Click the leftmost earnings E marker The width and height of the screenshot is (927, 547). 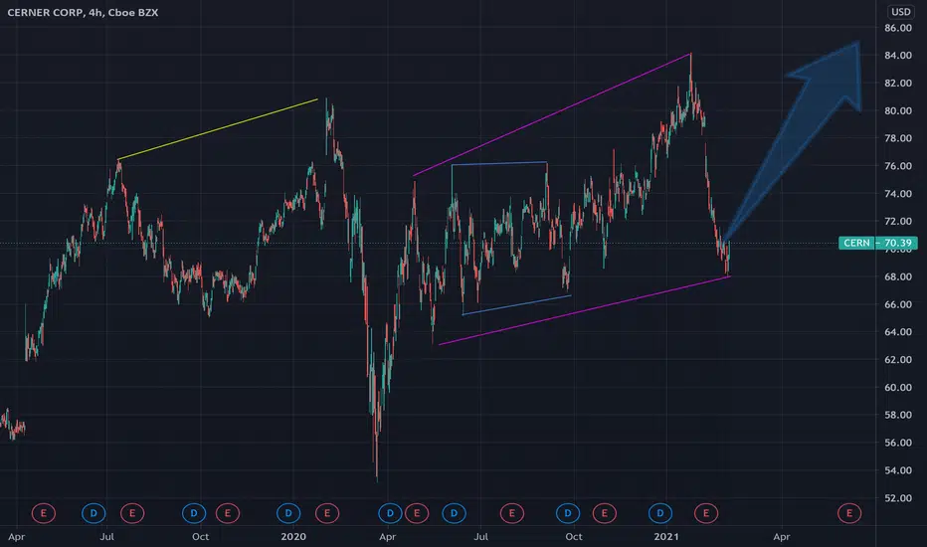[43, 513]
